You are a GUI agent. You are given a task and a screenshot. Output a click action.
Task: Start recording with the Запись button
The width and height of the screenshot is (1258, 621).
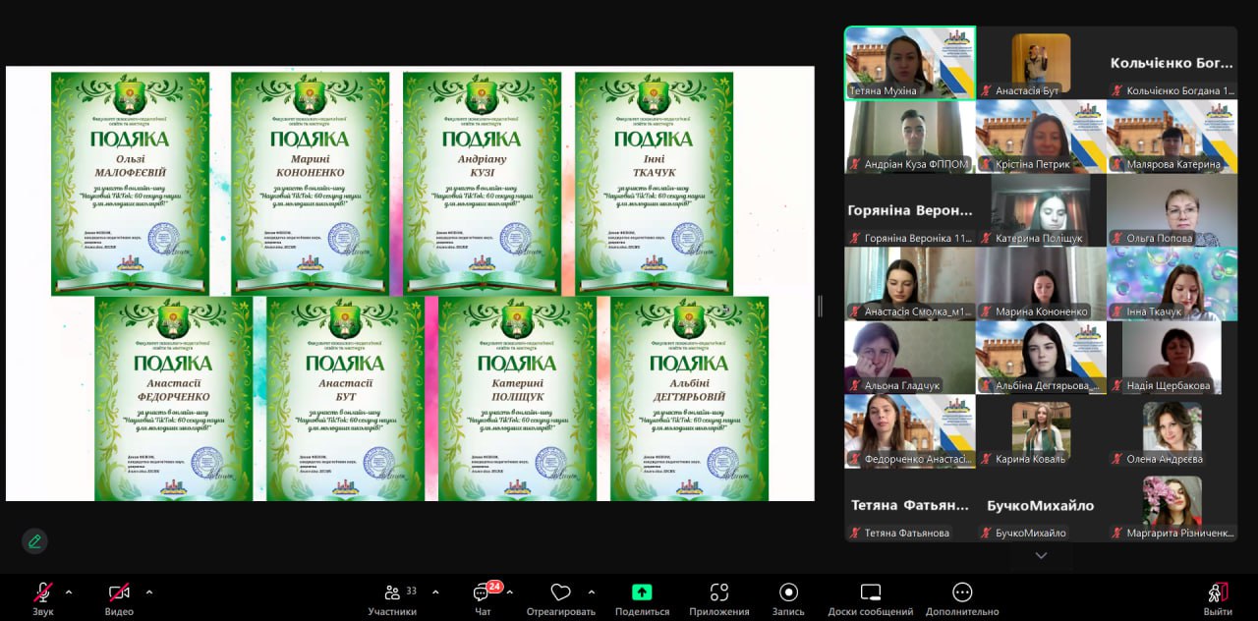pyautogui.click(x=788, y=597)
